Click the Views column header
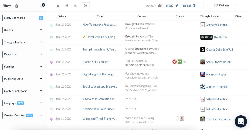Image resolution: width=250 pixels, height=130 pixels. point(239,16)
